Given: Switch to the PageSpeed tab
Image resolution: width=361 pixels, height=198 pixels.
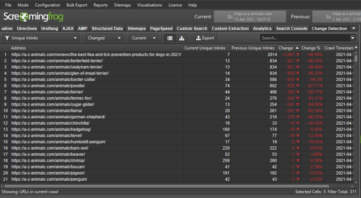Looking at the screenshot, I should pyautogui.click(x=161, y=28).
